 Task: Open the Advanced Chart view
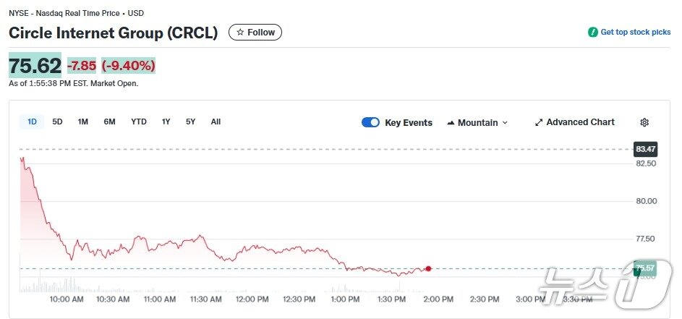pyautogui.click(x=580, y=122)
